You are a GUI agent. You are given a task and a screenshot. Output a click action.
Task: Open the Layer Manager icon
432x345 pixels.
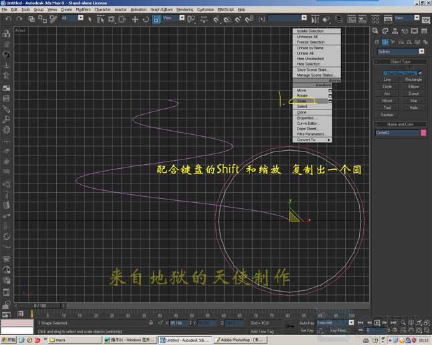(x=338, y=19)
